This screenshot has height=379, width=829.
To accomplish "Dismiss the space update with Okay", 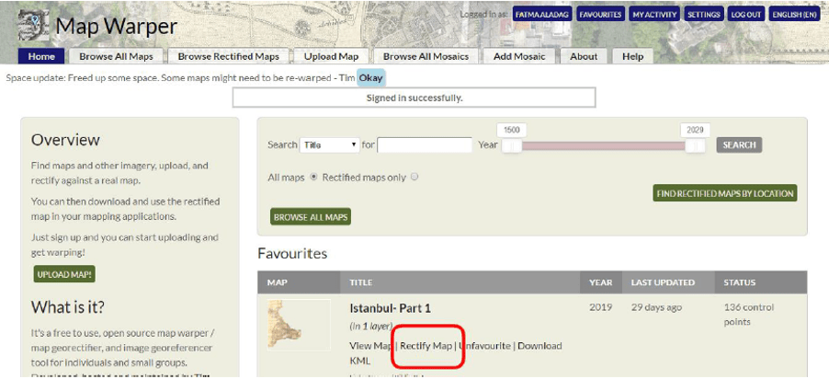I will click(370, 78).
